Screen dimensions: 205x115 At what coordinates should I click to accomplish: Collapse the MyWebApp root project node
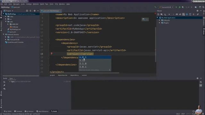[4, 14]
